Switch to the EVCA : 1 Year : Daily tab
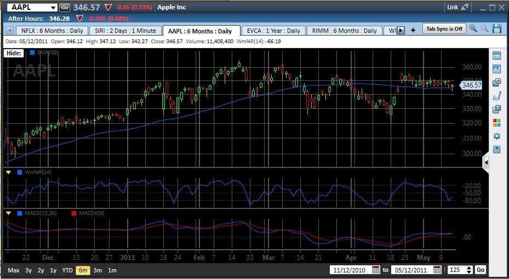509x279 pixels. [x=273, y=31]
